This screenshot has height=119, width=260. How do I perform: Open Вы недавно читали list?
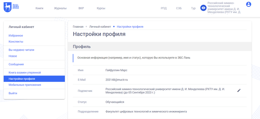pyautogui.click(x=21, y=50)
